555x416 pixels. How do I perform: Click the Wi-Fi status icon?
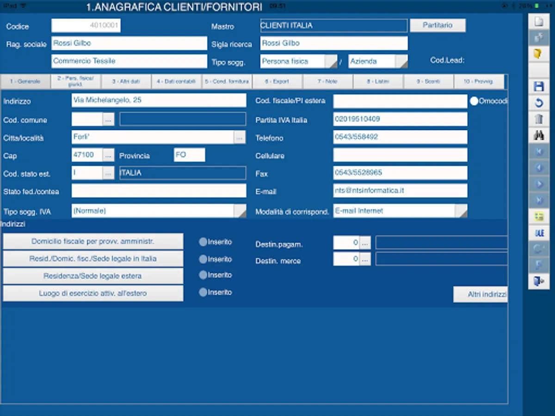point(24,6)
